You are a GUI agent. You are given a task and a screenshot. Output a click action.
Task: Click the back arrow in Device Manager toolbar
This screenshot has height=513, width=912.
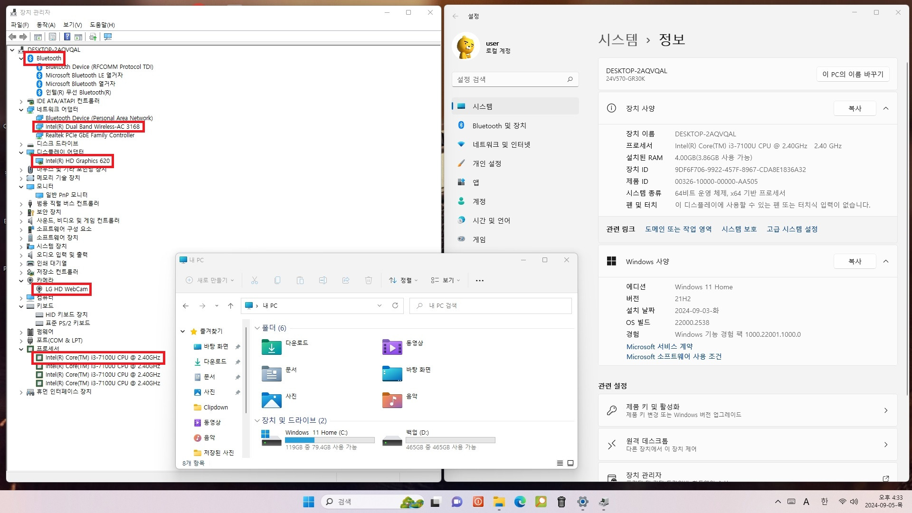coord(12,37)
